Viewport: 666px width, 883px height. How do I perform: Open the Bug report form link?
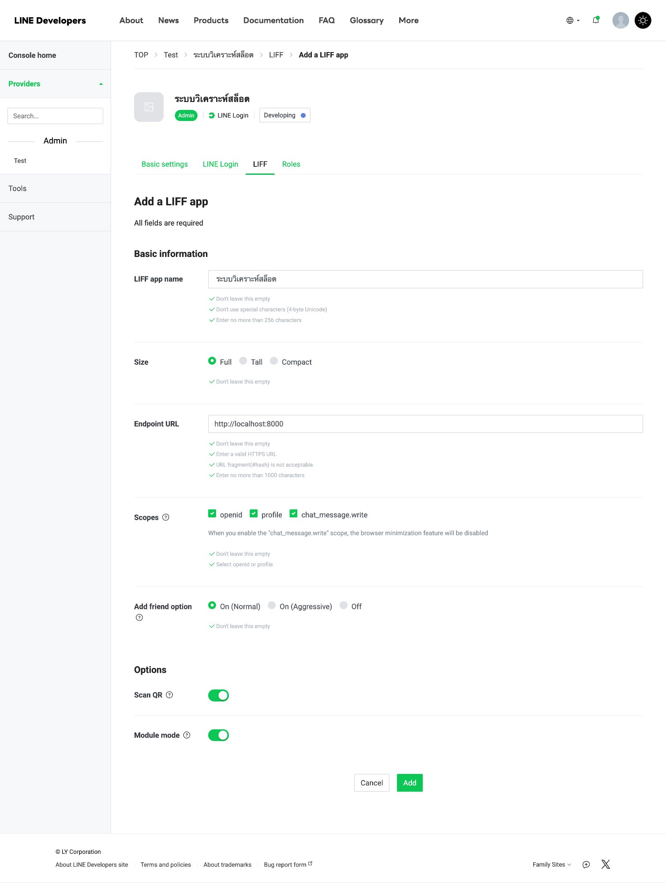tap(288, 864)
